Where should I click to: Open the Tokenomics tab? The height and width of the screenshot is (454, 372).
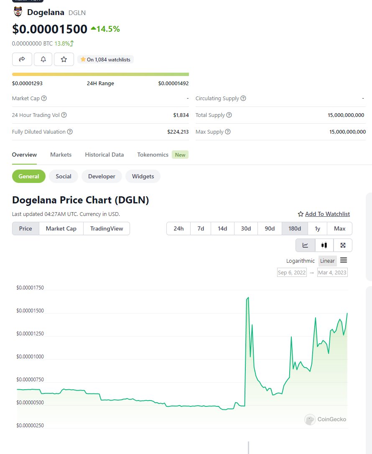[153, 155]
